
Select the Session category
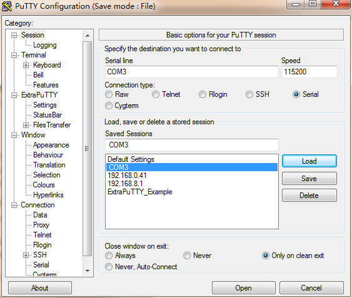(33, 35)
